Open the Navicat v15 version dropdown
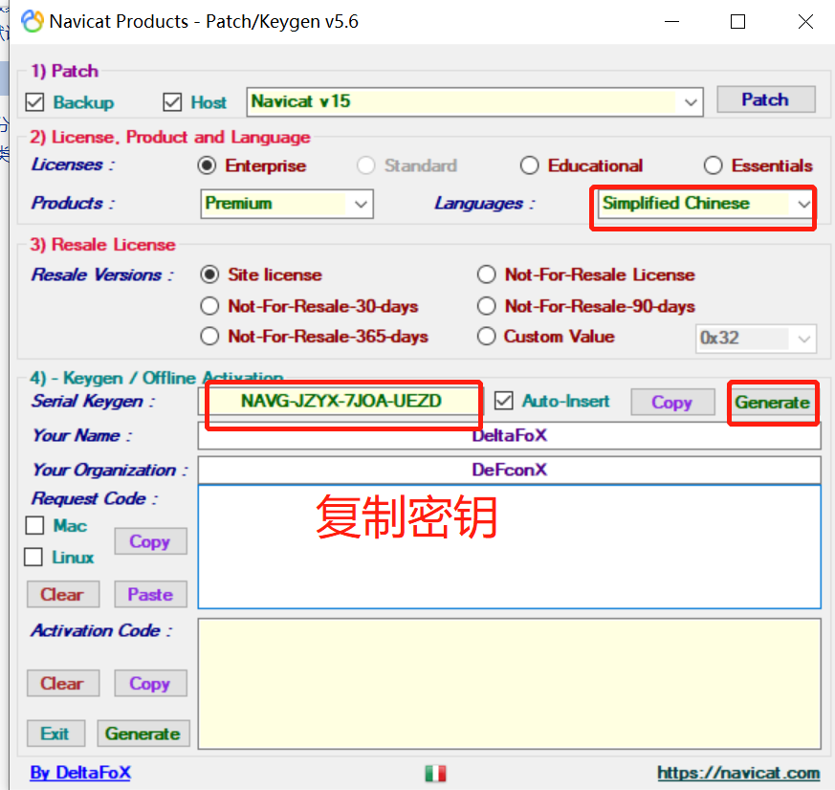The width and height of the screenshot is (835, 790). click(691, 101)
